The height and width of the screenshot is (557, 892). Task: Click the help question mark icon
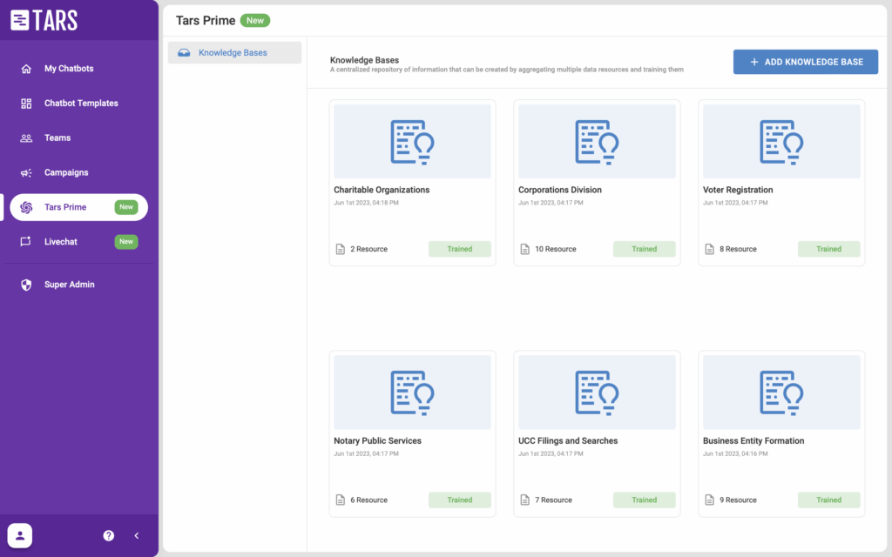click(109, 535)
